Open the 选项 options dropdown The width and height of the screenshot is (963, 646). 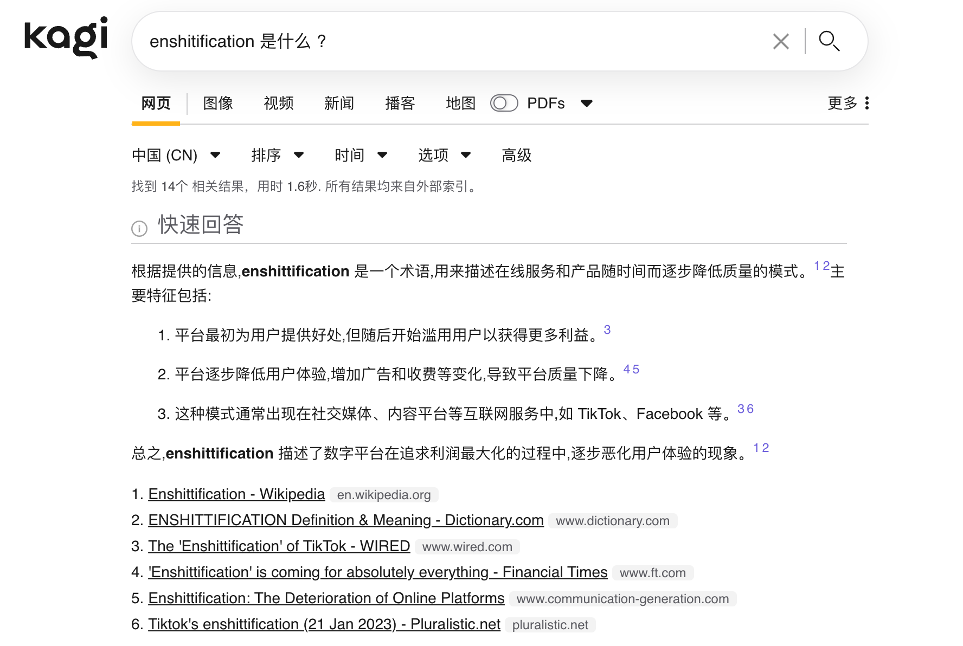click(x=445, y=156)
